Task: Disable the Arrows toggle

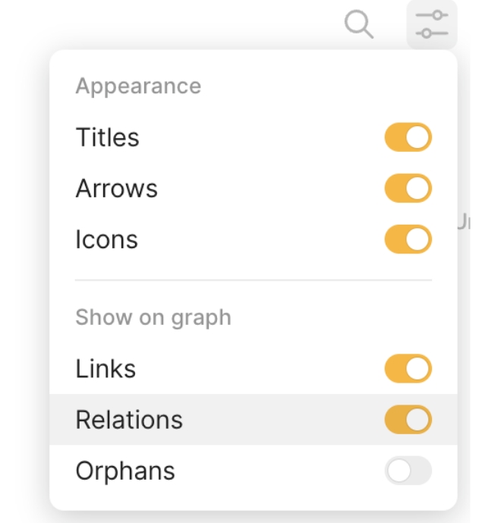Action: pos(408,188)
